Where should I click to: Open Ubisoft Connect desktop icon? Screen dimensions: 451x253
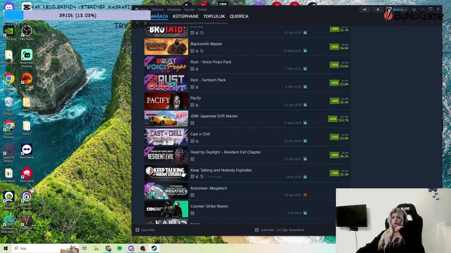(26, 200)
